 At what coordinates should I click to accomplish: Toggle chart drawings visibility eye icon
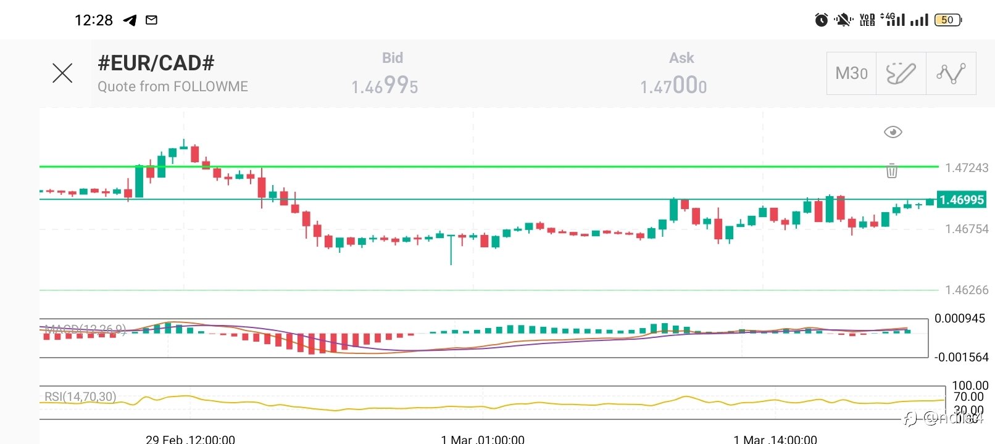(893, 132)
